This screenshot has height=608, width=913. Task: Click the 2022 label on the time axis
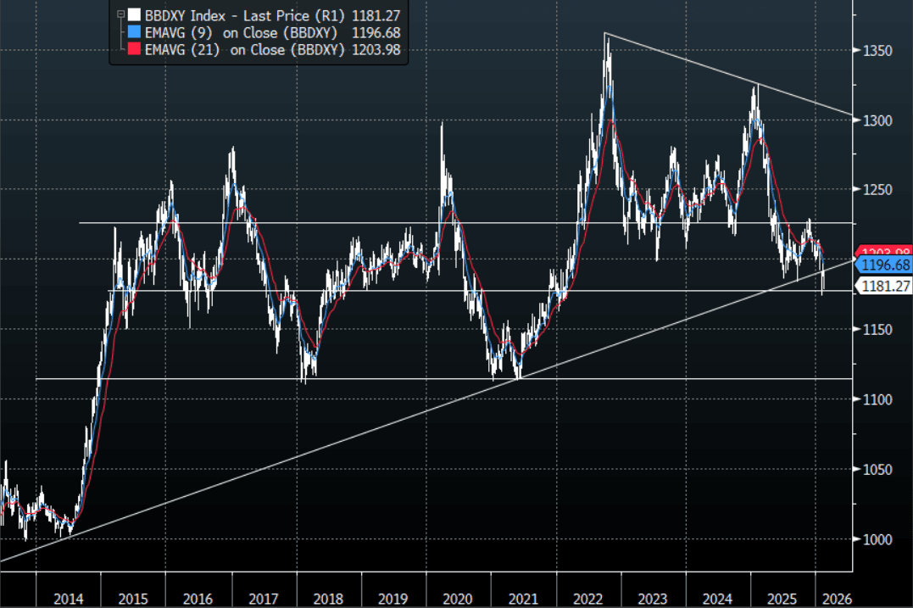tap(587, 598)
